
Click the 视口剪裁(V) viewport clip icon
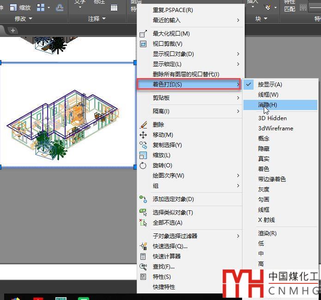[143, 44]
